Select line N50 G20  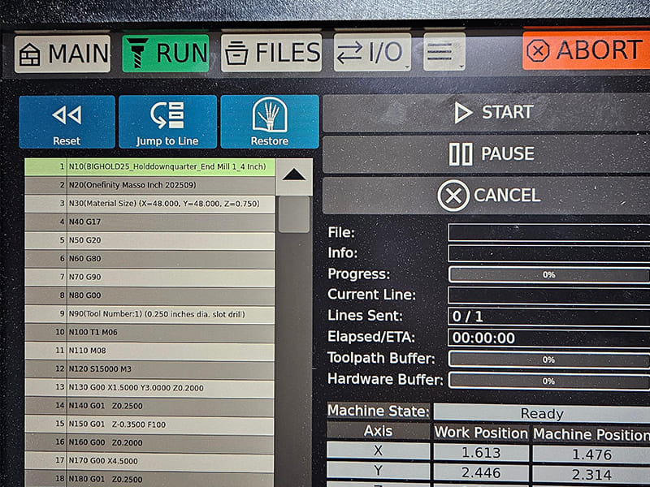click(x=149, y=240)
